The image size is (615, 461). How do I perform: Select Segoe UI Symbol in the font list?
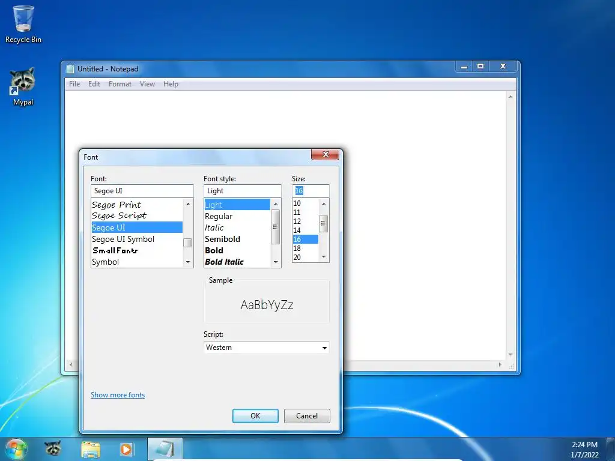coord(137,239)
